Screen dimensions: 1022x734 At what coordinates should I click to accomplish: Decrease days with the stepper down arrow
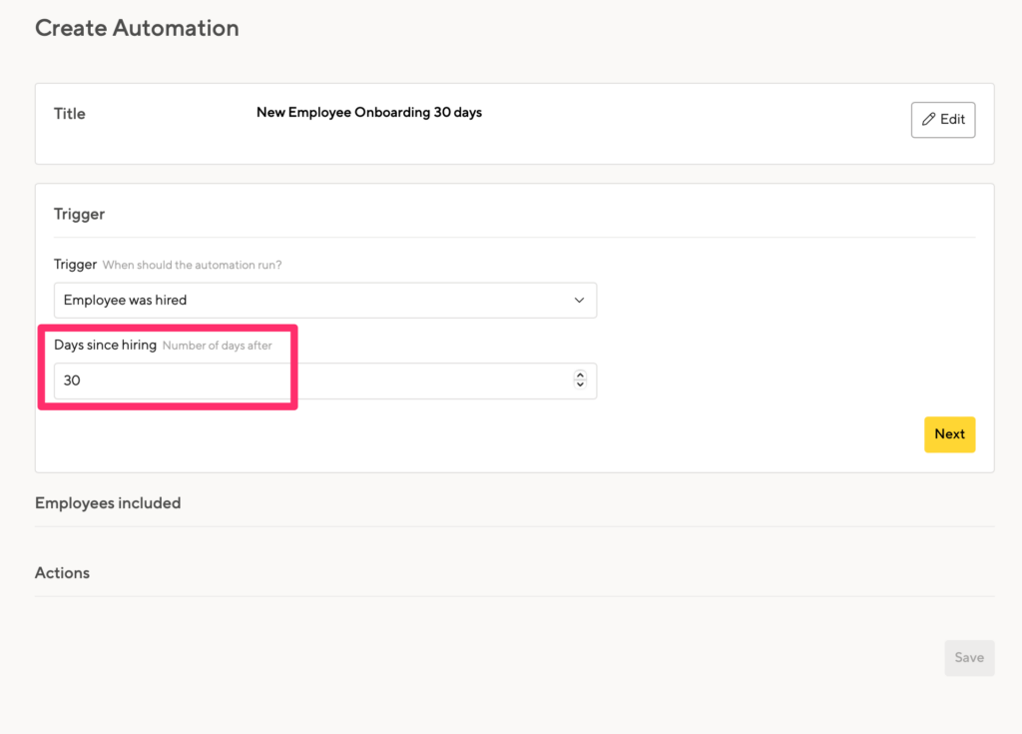[580, 384]
